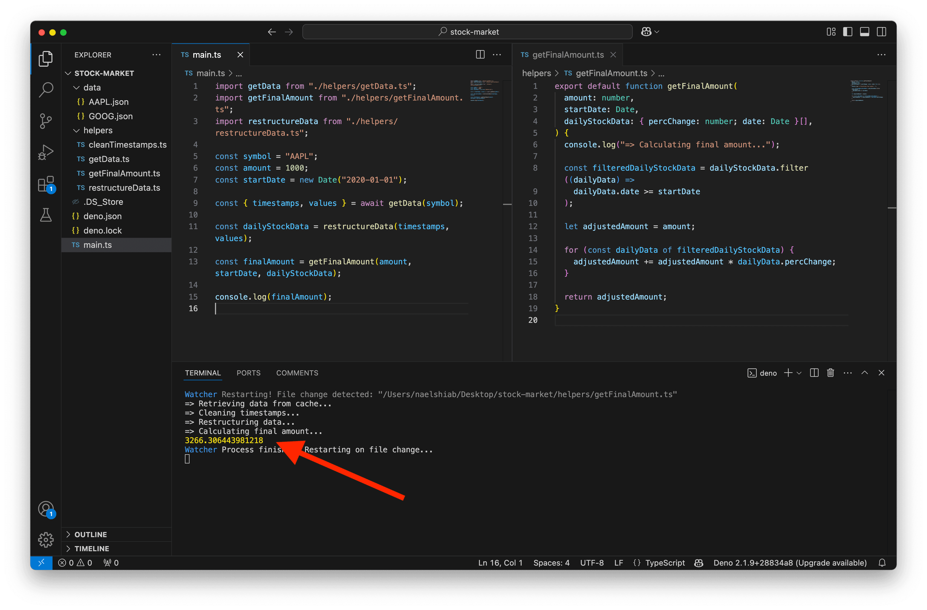Go to line via Ln 16, Col 1
927x610 pixels.
[x=500, y=562]
